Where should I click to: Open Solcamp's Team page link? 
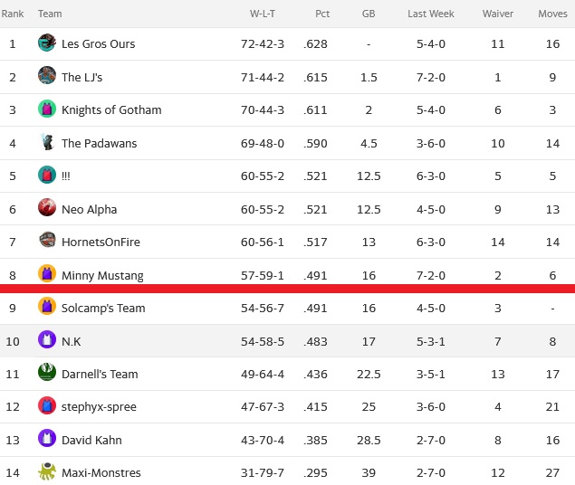(103, 308)
